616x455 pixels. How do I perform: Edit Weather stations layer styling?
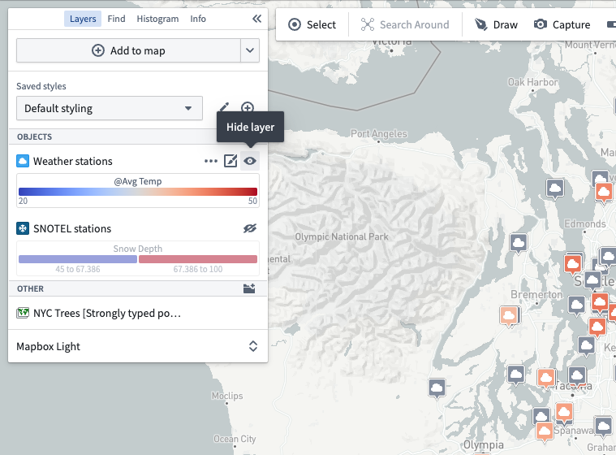click(230, 161)
